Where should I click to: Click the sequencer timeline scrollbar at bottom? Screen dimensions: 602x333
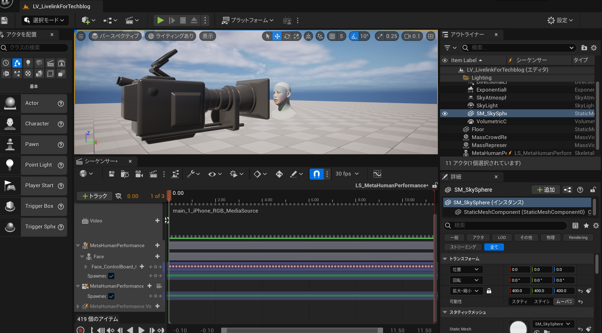(302, 330)
